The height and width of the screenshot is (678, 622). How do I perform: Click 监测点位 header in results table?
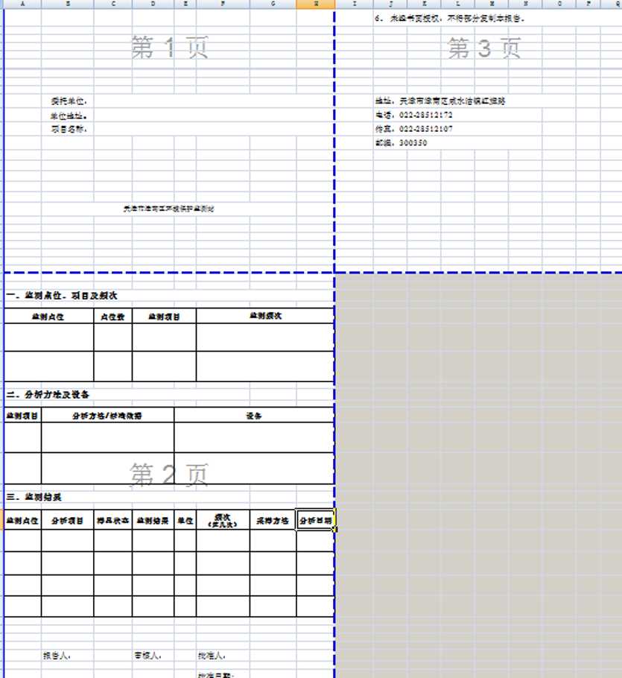[x=22, y=520]
